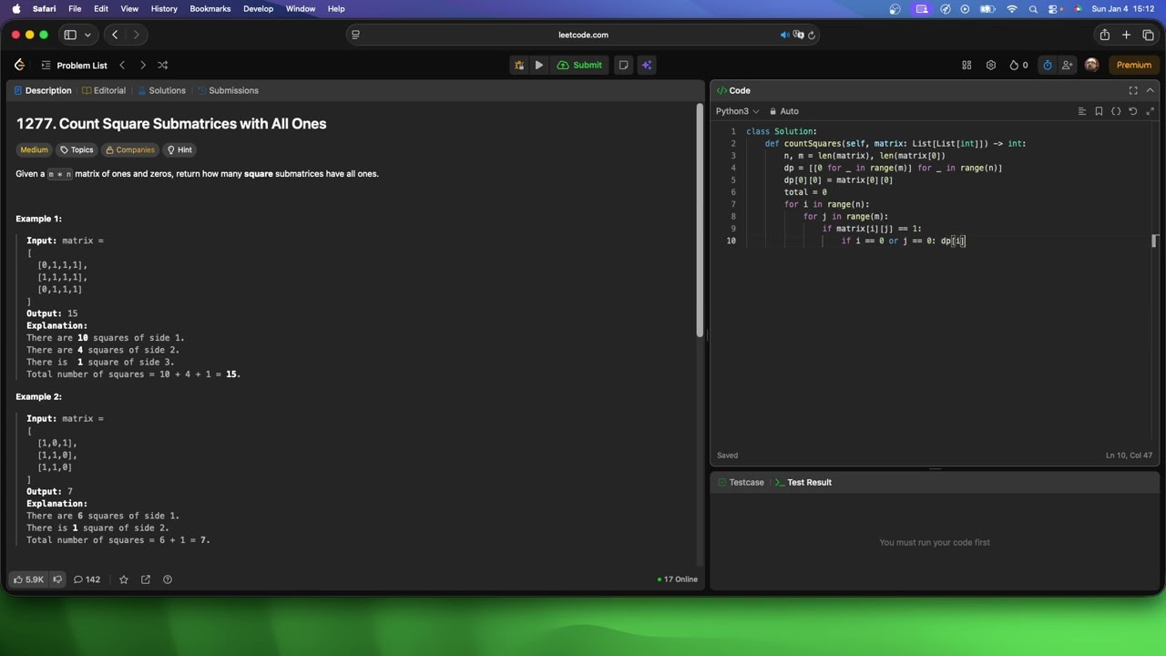
Task: Click the Premium button
Action: 1134,65
